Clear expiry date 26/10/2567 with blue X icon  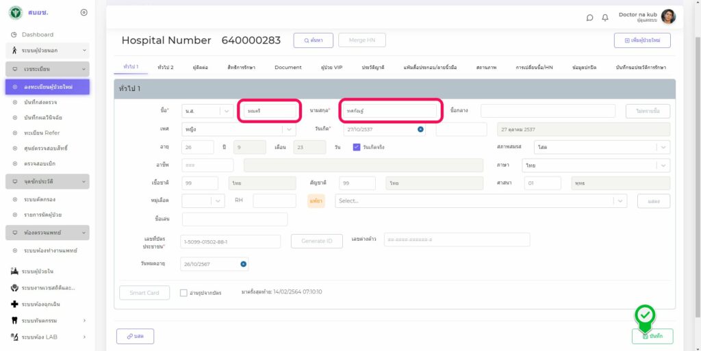243,264
